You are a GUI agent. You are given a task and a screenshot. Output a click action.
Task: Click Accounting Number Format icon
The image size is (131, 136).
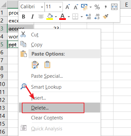click(x=84, y=7)
